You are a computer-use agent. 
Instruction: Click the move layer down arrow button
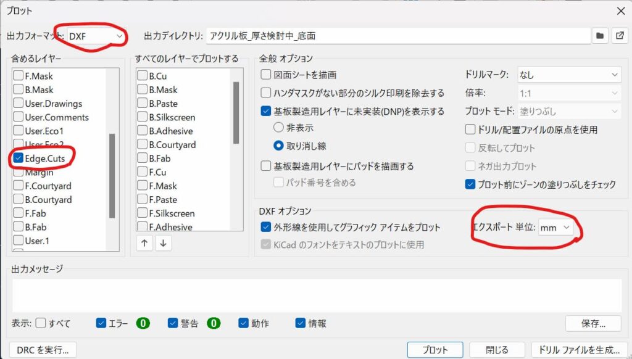pyautogui.click(x=163, y=243)
